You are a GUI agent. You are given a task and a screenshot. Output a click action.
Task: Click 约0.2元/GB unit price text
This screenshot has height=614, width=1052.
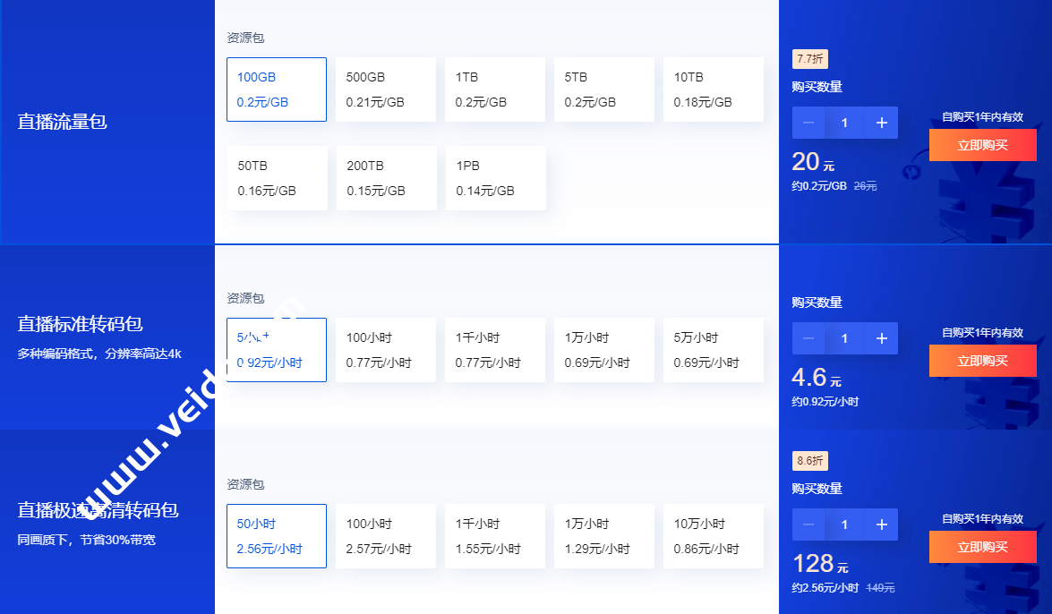tap(819, 186)
